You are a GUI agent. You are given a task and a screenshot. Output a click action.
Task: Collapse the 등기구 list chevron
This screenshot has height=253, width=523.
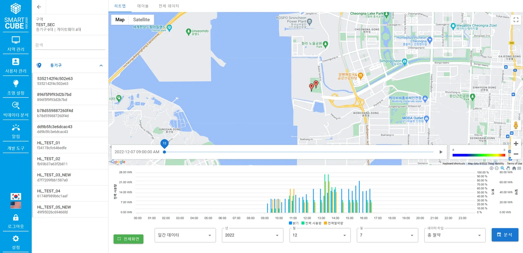click(101, 66)
